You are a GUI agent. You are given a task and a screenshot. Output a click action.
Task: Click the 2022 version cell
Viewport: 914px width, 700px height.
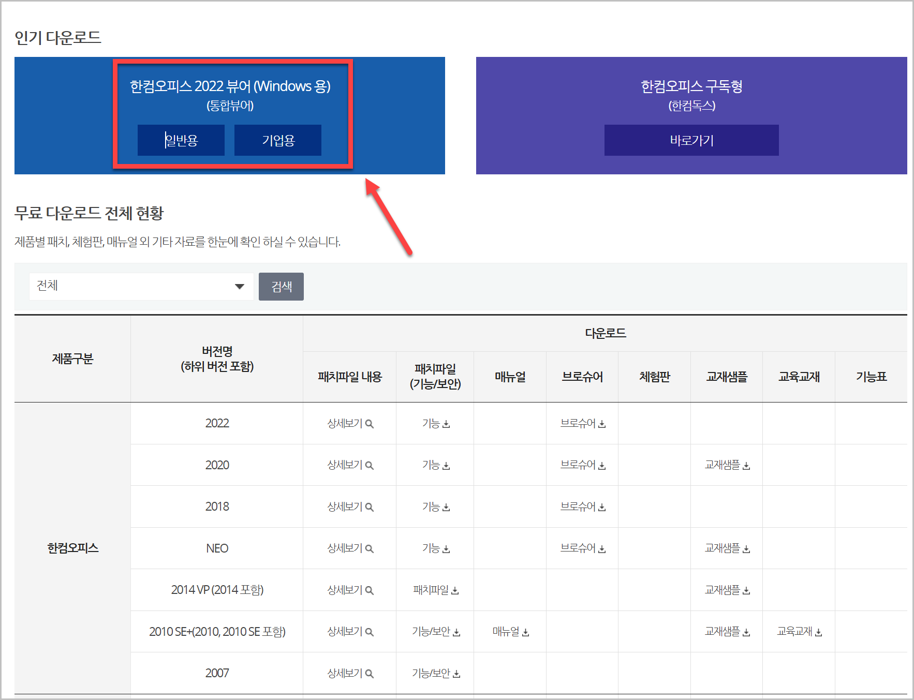(217, 423)
